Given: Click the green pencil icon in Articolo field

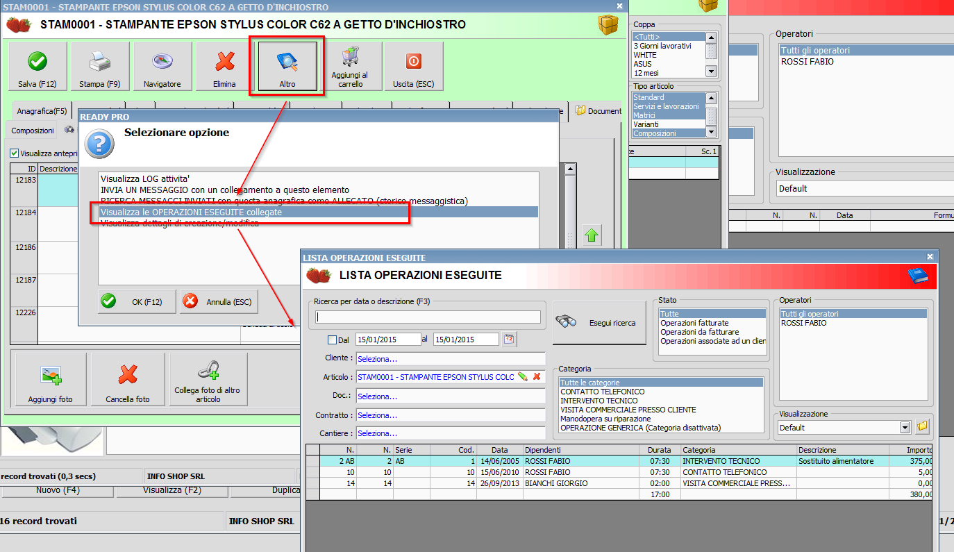Looking at the screenshot, I should point(523,376).
